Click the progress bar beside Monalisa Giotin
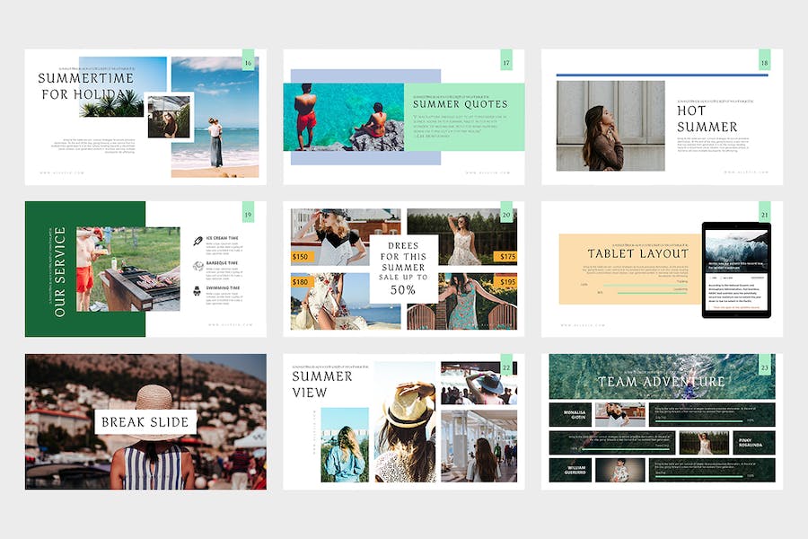The width and height of the screenshot is (808, 539). [698, 421]
